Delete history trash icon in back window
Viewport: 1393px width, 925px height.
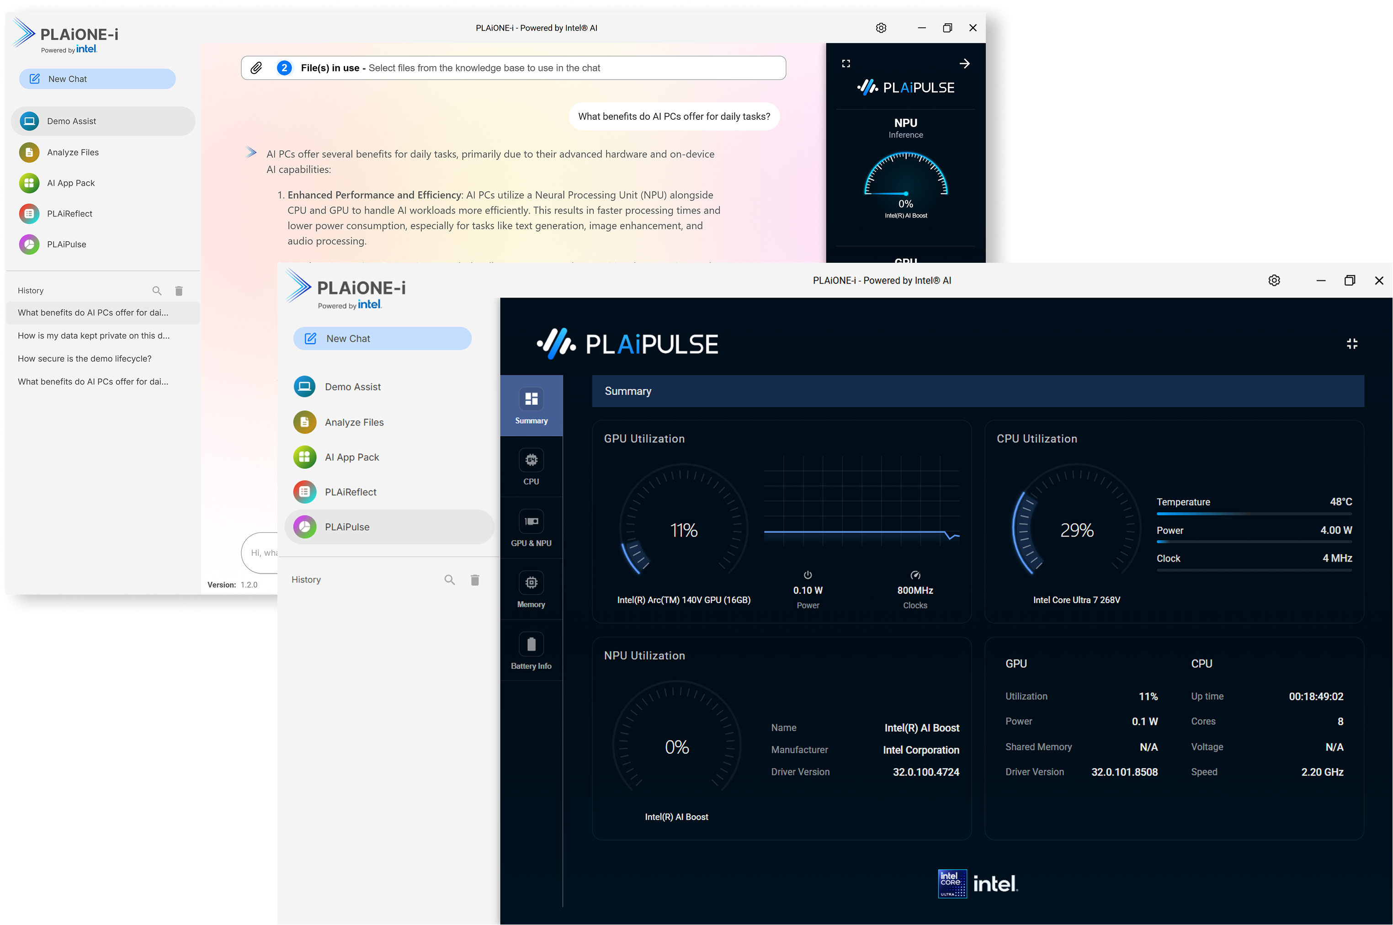[179, 290]
